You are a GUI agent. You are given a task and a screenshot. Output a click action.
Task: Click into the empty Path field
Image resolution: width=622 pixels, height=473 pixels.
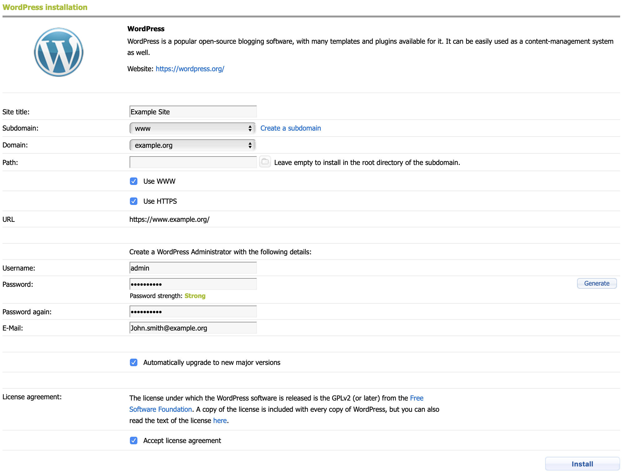tap(193, 162)
